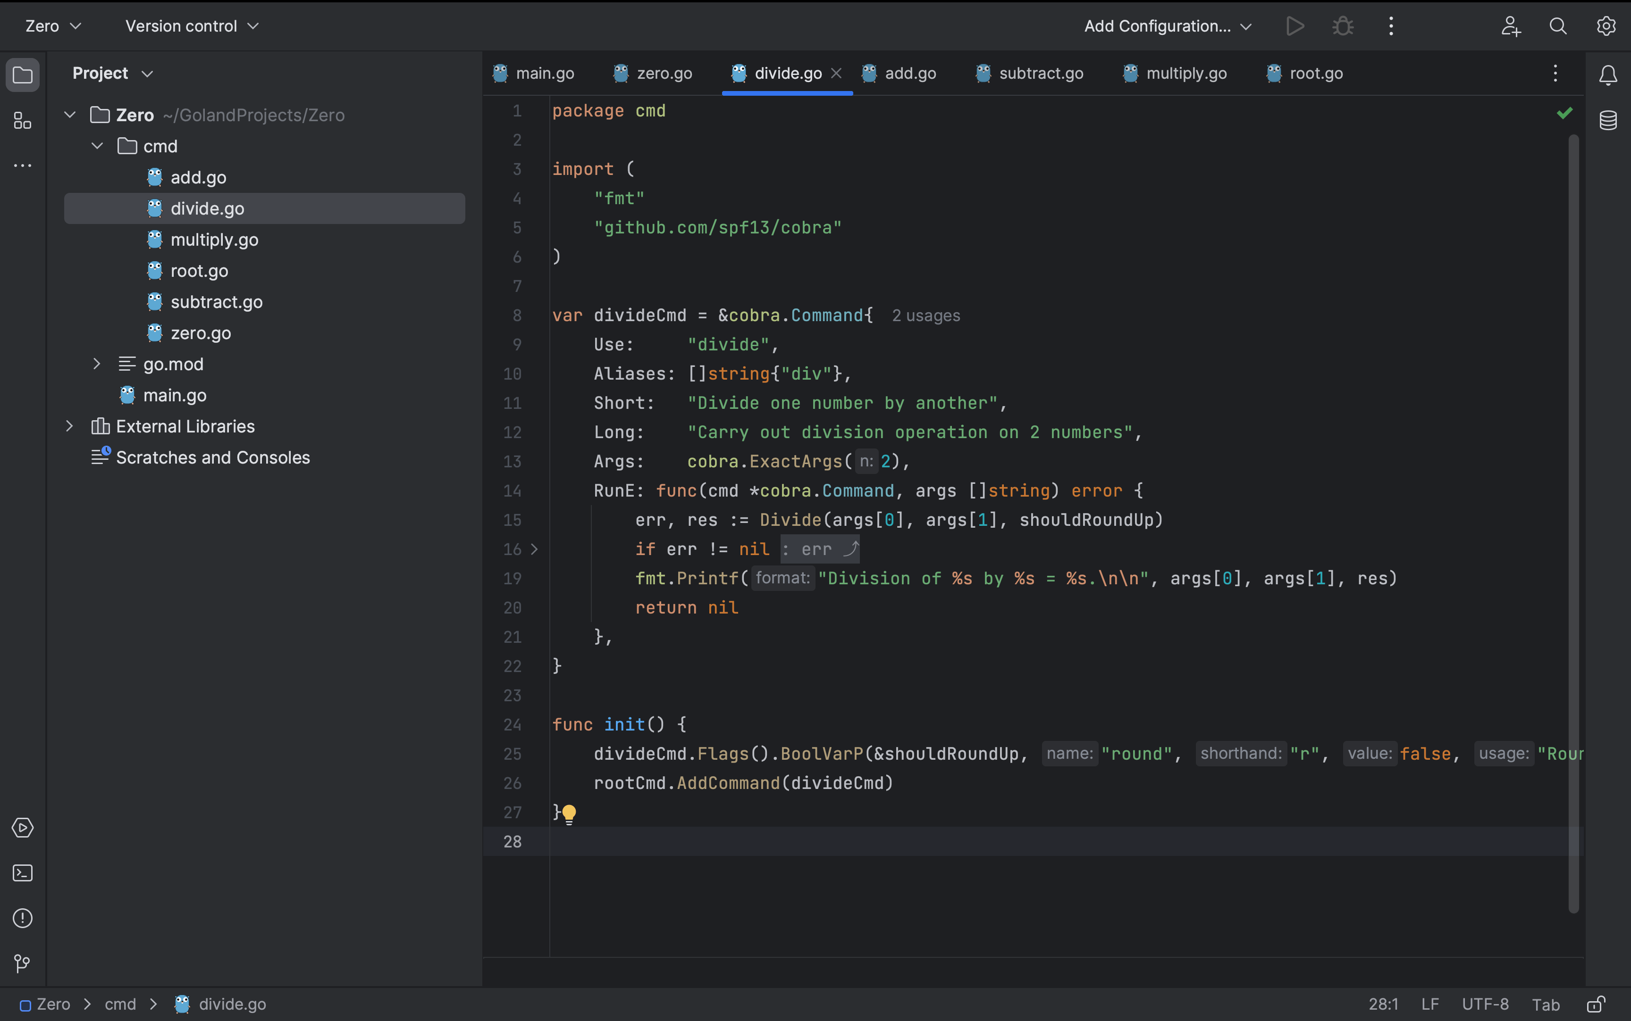This screenshot has width=1631, height=1021.
Task: Open IDE settings gear
Action: click(x=1606, y=26)
